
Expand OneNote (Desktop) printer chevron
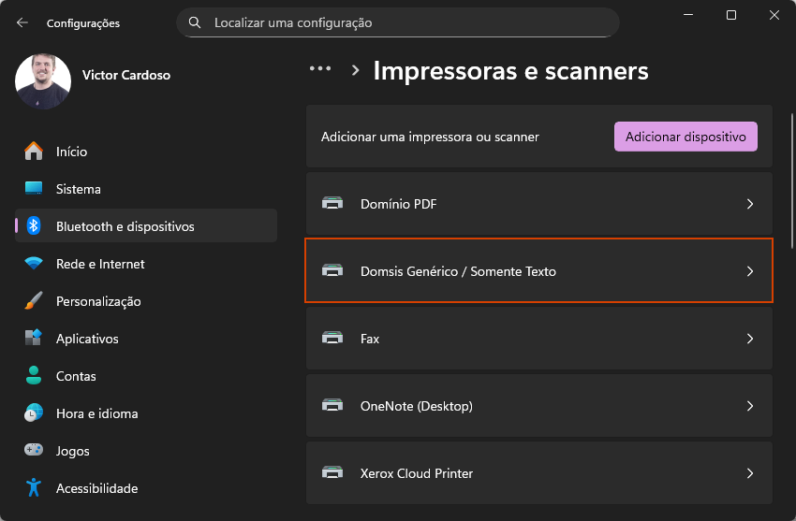click(x=749, y=406)
